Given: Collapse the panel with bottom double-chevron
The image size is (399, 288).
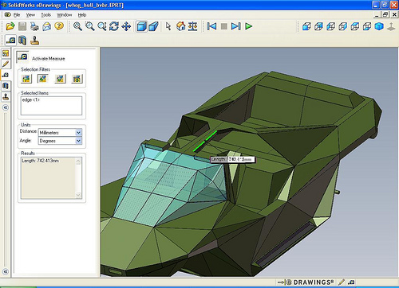Looking at the screenshot, I should tap(6, 271).
